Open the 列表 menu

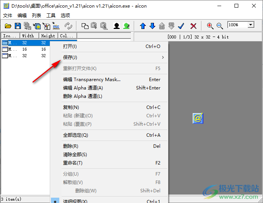(36, 16)
